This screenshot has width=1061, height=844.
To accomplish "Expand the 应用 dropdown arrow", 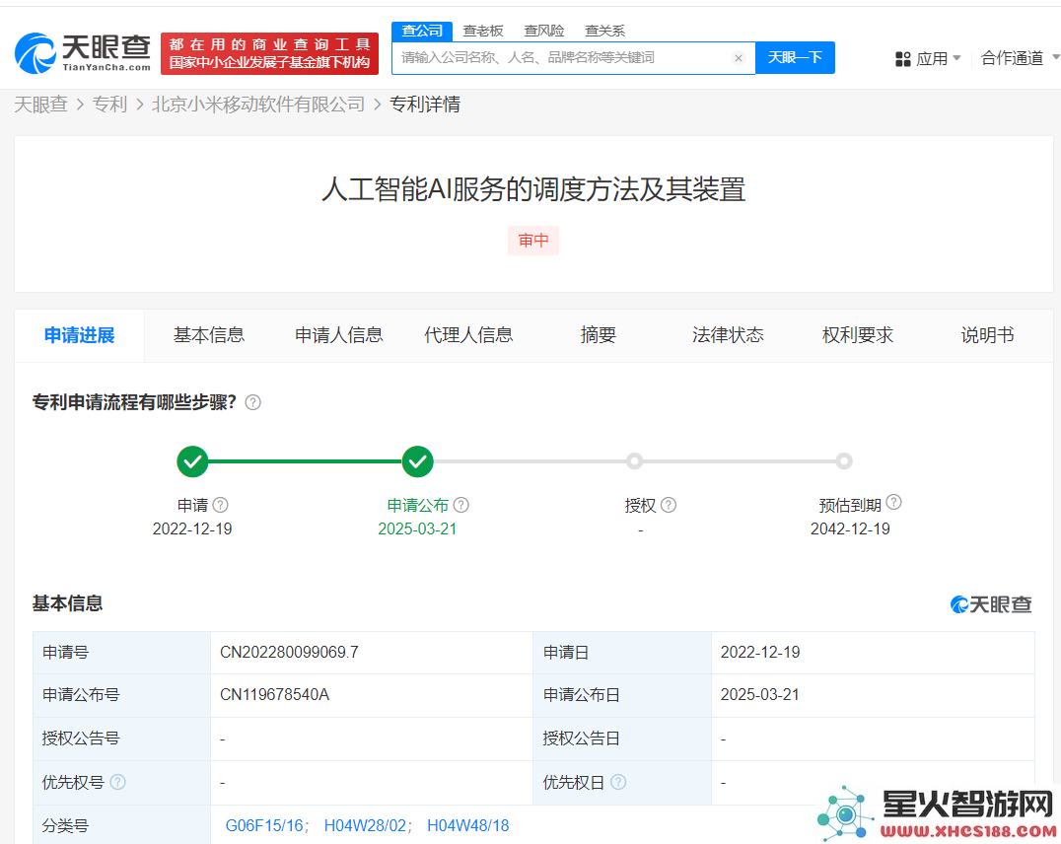I will tap(956, 58).
